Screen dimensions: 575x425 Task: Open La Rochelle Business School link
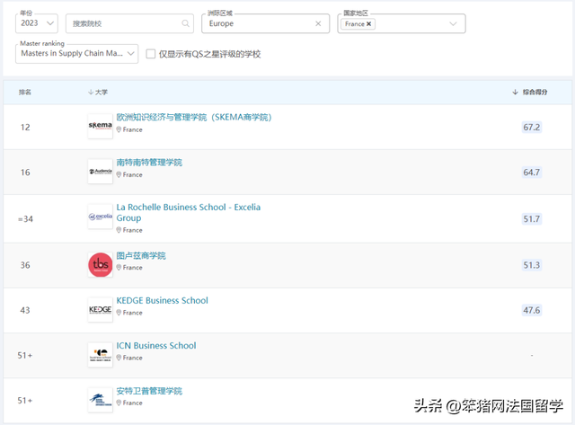coord(189,212)
